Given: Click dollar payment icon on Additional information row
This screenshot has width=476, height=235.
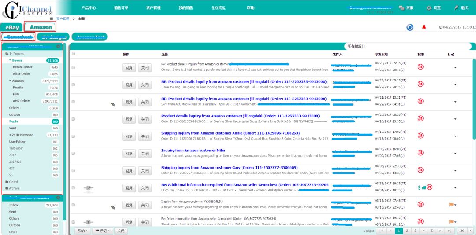Looking at the screenshot, I should click(419, 187).
